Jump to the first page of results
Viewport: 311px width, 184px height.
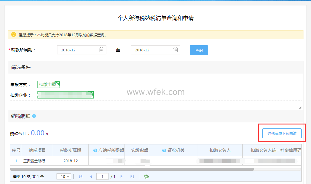tap(81, 176)
